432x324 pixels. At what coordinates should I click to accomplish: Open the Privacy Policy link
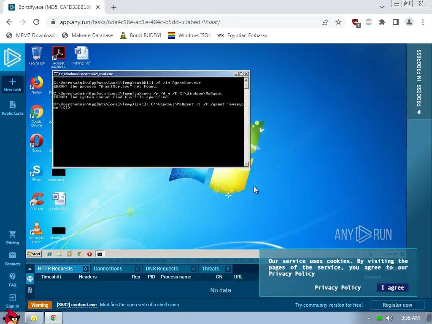(x=338, y=288)
